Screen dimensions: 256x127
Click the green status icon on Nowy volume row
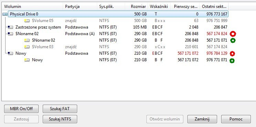coord(232,61)
